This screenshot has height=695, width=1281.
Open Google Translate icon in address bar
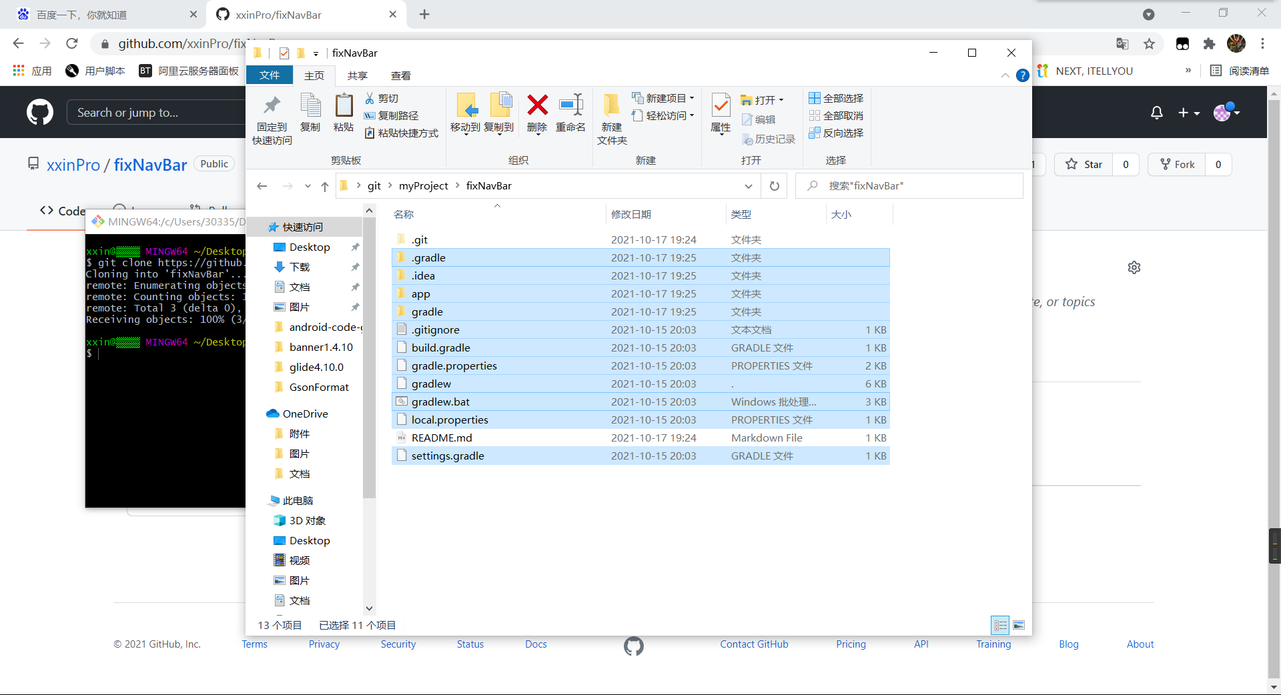click(x=1122, y=44)
